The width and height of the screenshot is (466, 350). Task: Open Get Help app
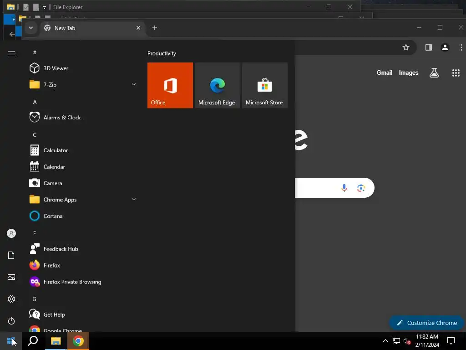point(83,314)
